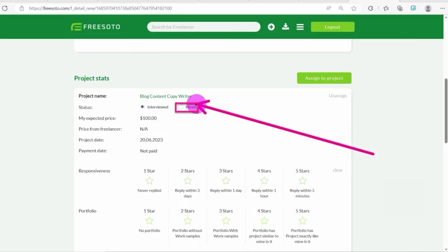Click Portfolio has project similar text
The height and width of the screenshot is (252, 448).
(264, 236)
